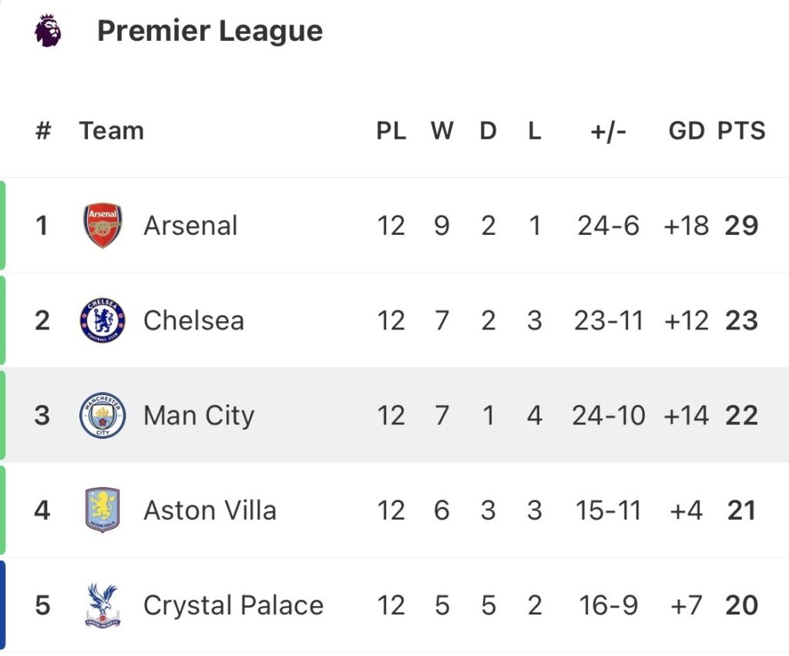Screen dimensions: 789x656
Task: Select the Chelsea team name
Action: pos(193,320)
